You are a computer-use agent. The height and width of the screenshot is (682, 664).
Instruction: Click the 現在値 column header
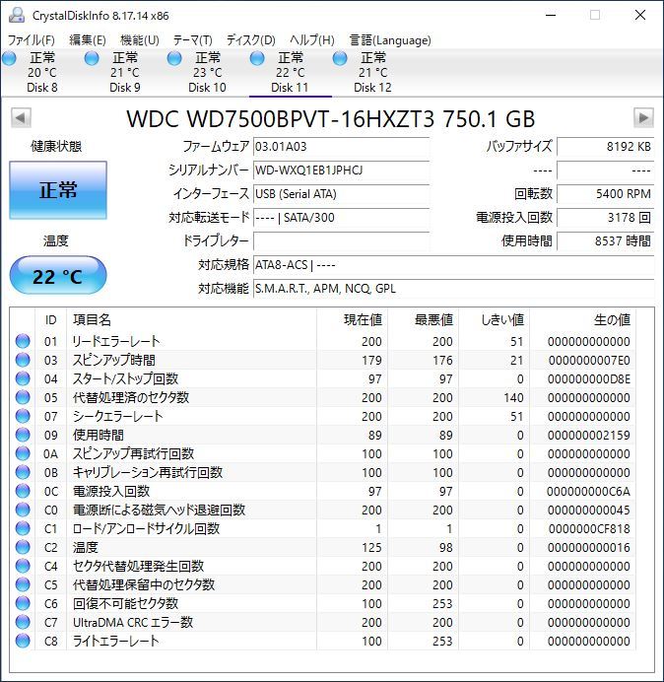click(x=353, y=320)
